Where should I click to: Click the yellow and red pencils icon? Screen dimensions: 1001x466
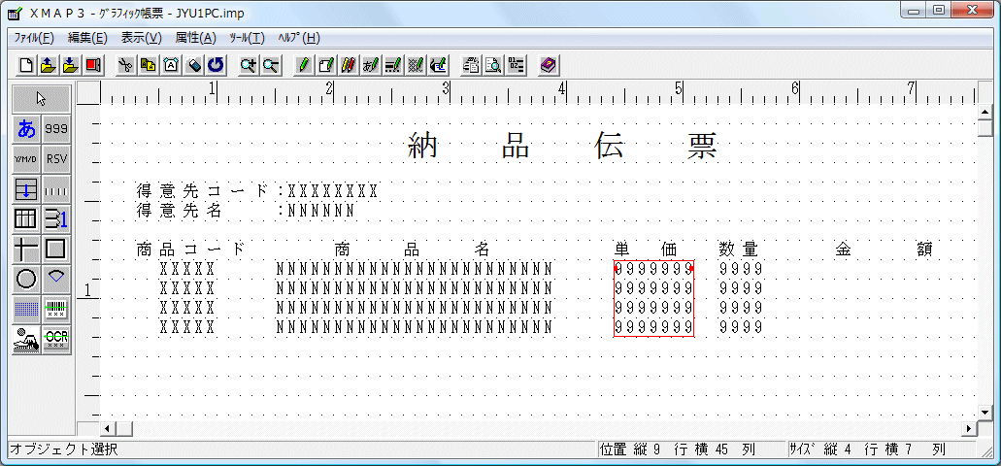coord(348,64)
